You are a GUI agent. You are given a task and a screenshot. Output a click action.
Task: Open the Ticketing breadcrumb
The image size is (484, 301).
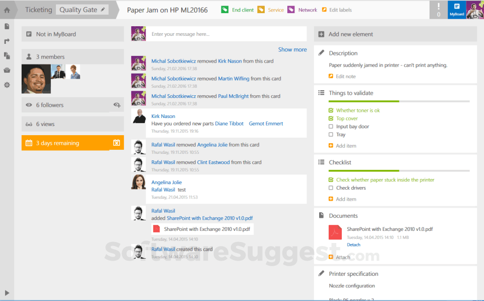[39, 10]
